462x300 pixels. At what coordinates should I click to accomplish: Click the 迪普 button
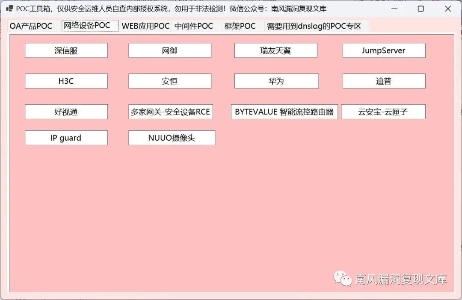384,81
